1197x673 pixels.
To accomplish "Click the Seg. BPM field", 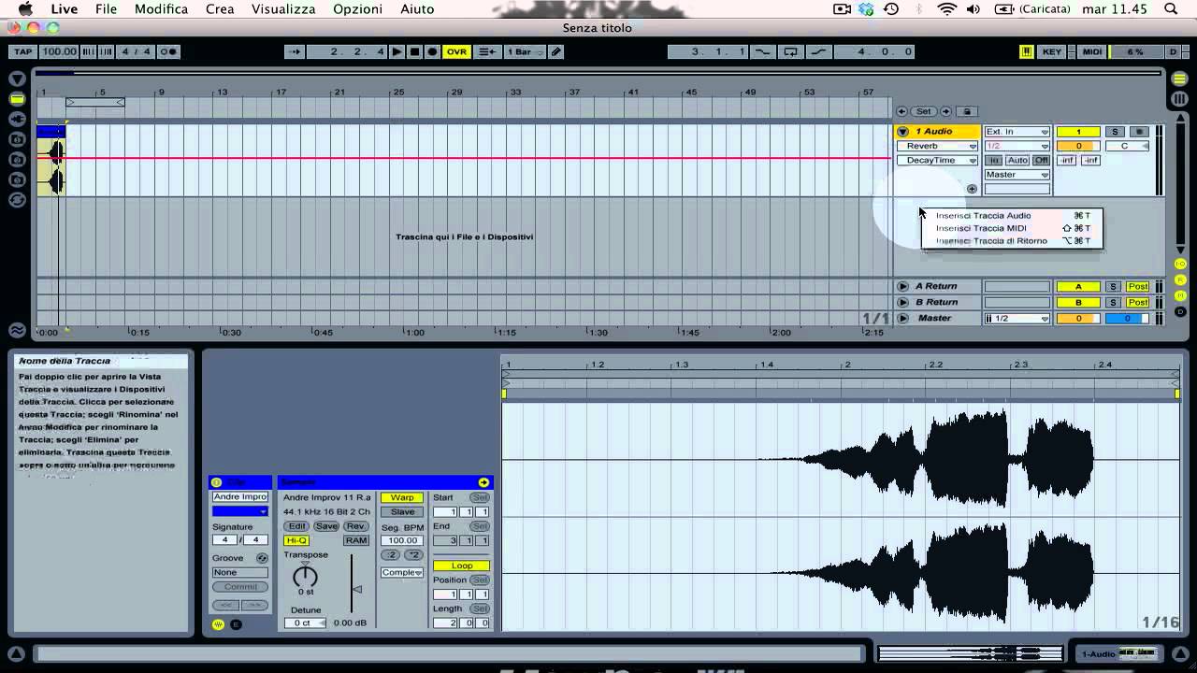I will [402, 540].
